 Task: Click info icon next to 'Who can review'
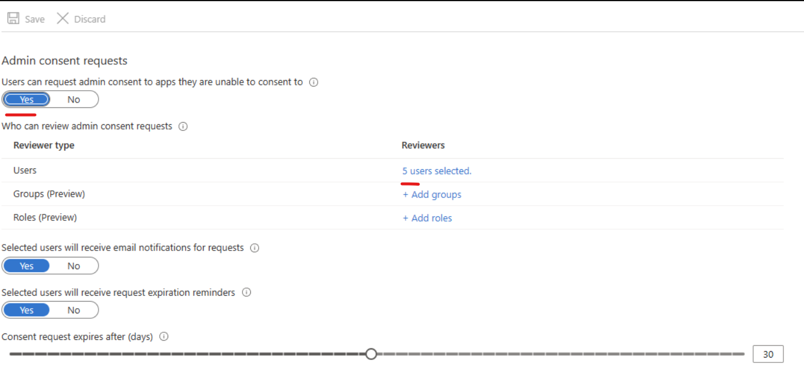click(183, 127)
